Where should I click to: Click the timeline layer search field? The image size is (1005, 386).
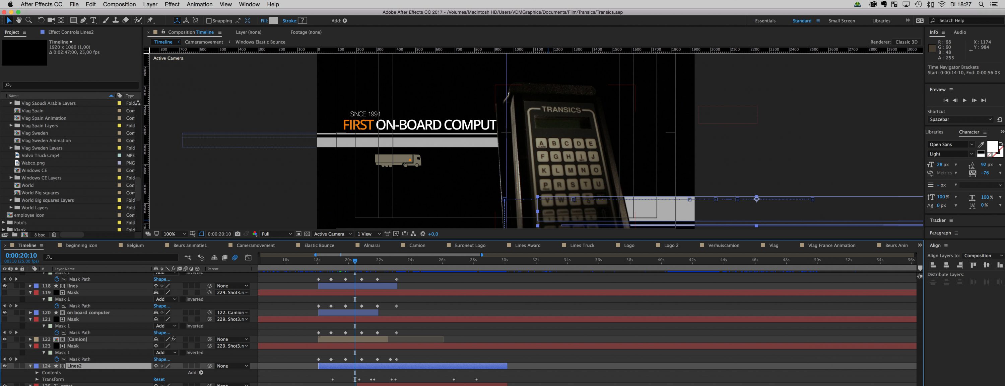pos(111,258)
